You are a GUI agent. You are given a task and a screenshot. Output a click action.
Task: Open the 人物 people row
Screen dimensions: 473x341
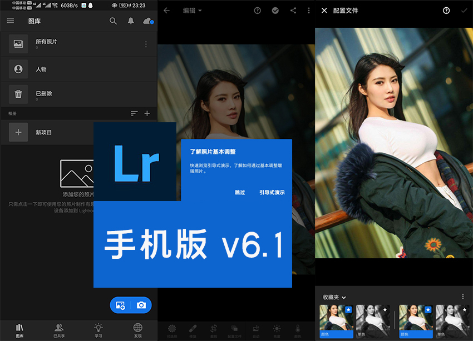pyautogui.click(x=79, y=69)
